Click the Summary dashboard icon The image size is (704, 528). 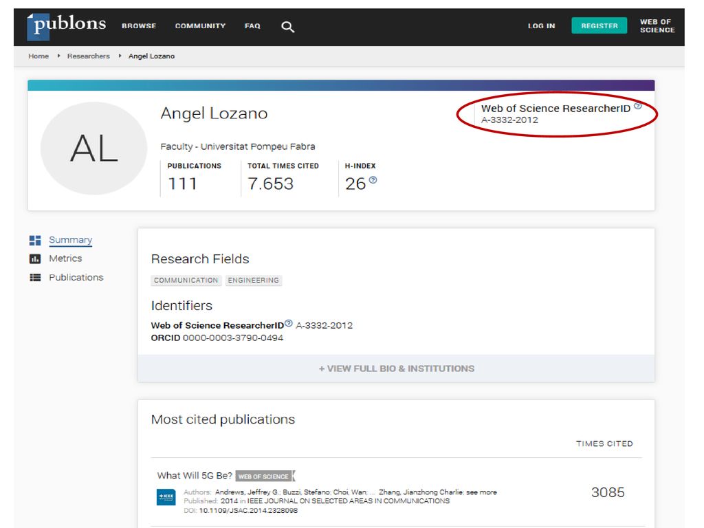pos(35,240)
